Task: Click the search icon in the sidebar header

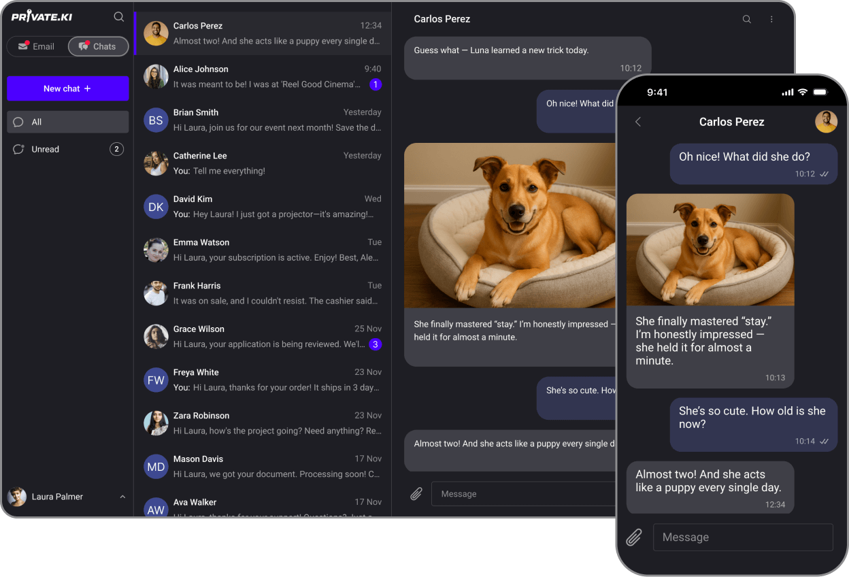Action: click(118, 16)
